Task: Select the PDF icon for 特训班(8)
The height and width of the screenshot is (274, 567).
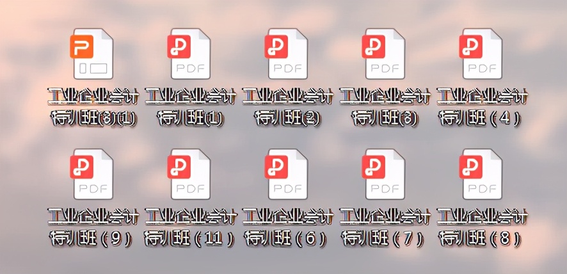Action: 481,174
